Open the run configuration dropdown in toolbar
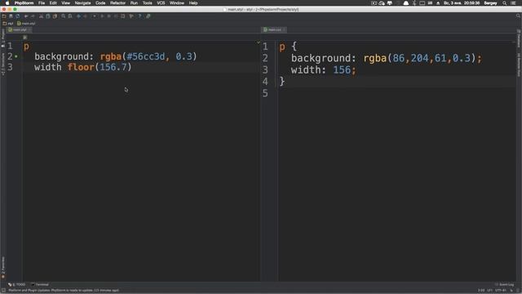Image resolution: width=522 pixels, height=294 pixels. coord(95,16)
